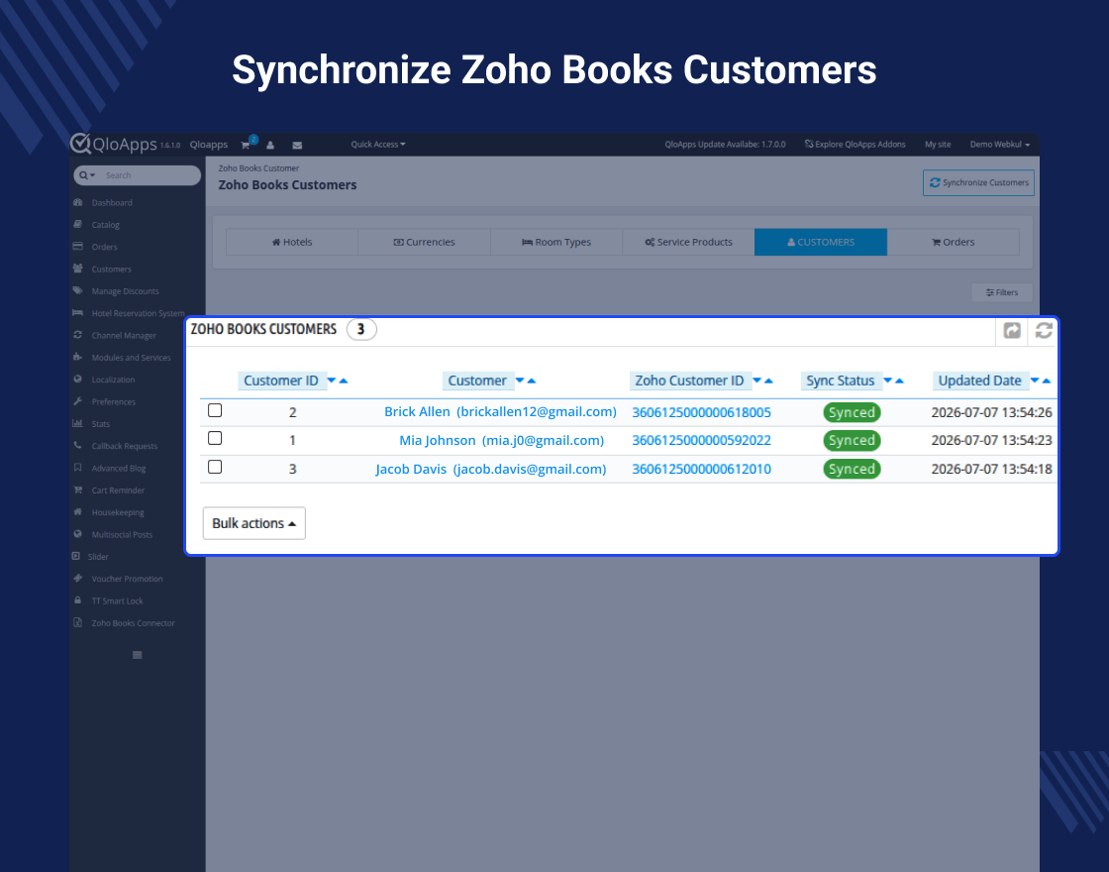This screenshot has height=872, width=1109.
Task: Open Callback Requests in sidebar
Action: click(125, 446)
